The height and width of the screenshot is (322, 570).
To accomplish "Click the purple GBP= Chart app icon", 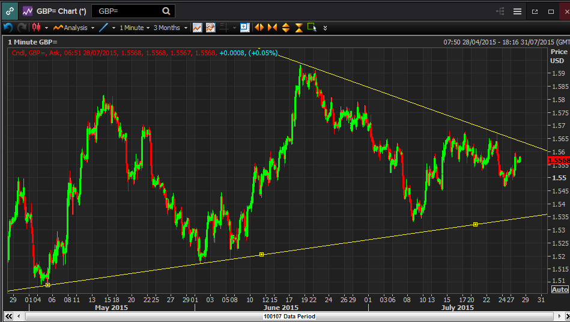I will [x=28, y=11].
